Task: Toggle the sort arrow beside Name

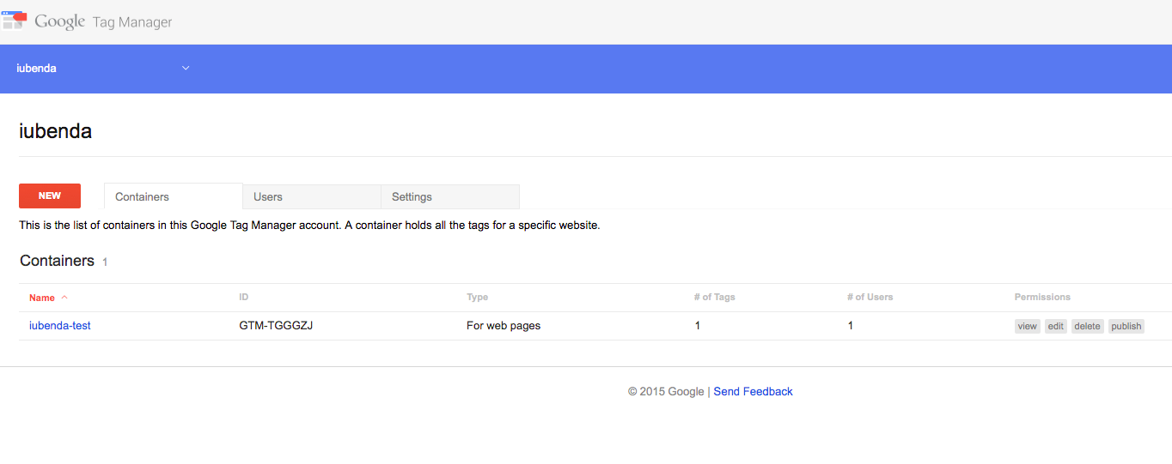Action: [x=64, y=297]
